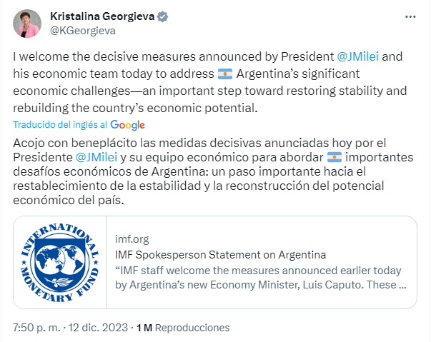Viewport: 436px width, 342px height.
Task: Click the 'Reproducciones' views label
Action: pos(193,328)
